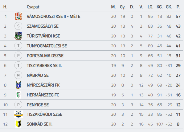Click the Penyige SE letter P badge
This screenshot has height=132, width=184.
click(18, 105)
